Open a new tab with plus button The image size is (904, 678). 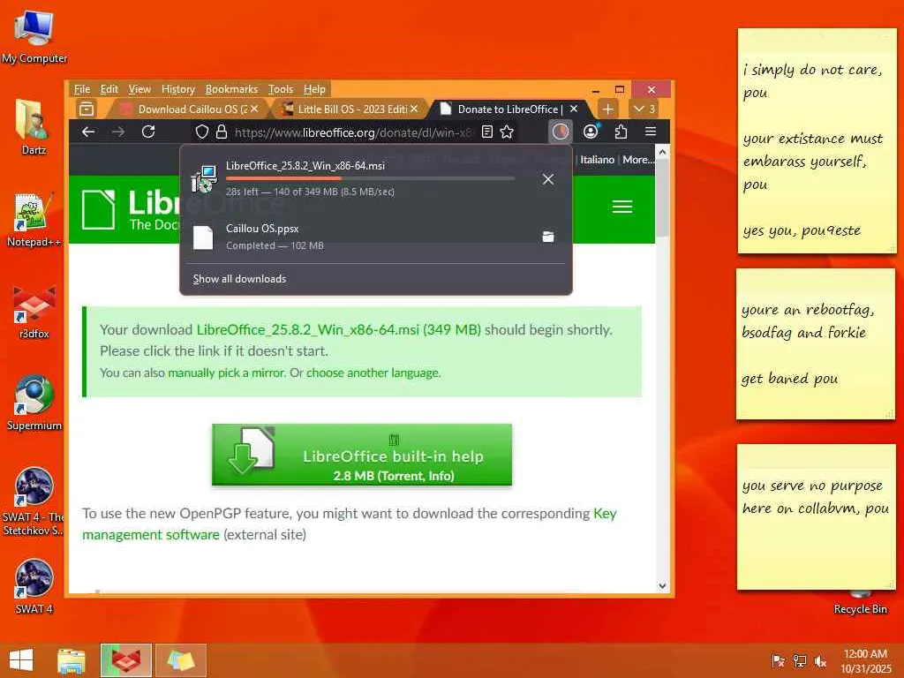coord(607,109)
